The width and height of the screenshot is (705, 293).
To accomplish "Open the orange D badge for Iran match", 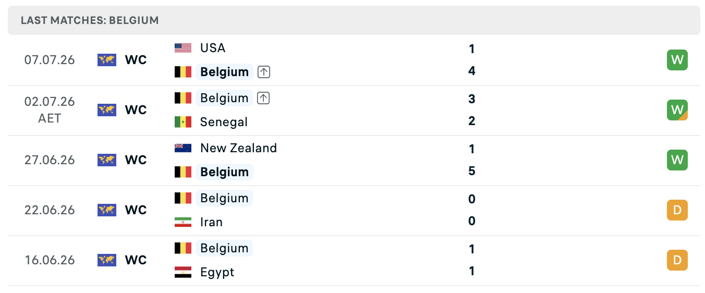I will (x=677, y=210).
